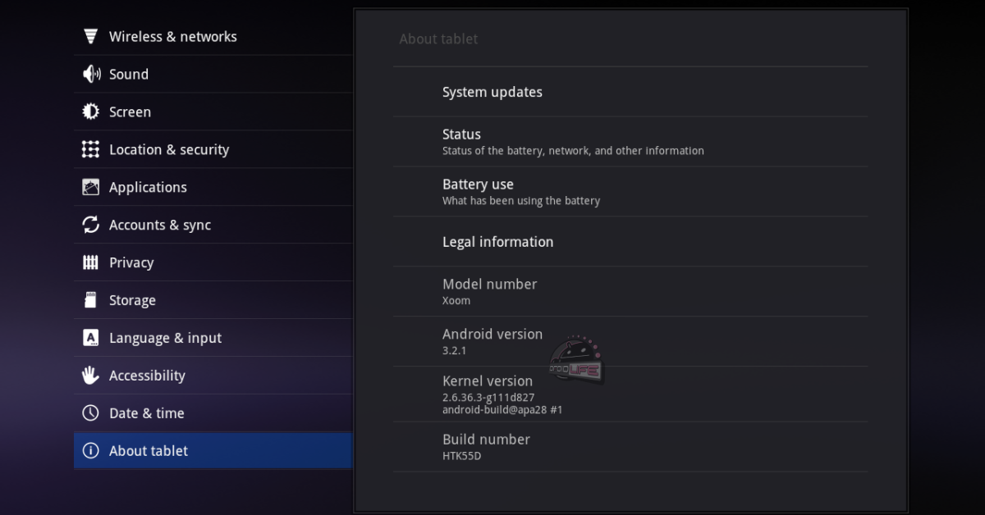Click the About tablet info icon
The height and width of the screenshot is (515, 985).
[x=91, y=452]
